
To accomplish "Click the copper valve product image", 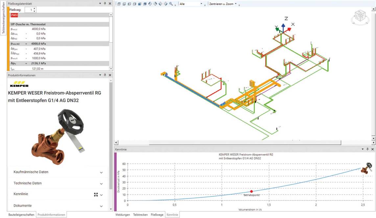I will click(x=58, y=136).
